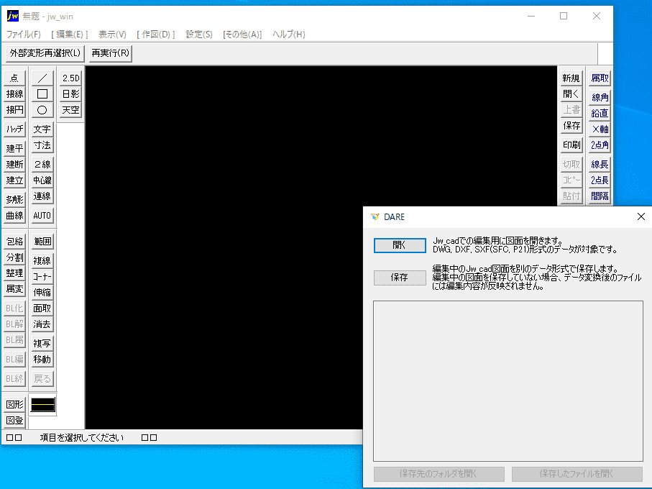Click 開く in the DARE dialog
Viewport: 652px width, 489px height.
pyautogui.click(x=400, y=245)
